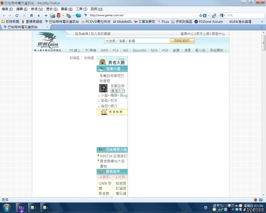Close the 巴哈姆特電玩資訊站 tab
266x213 pixels.
coord(47,27)
